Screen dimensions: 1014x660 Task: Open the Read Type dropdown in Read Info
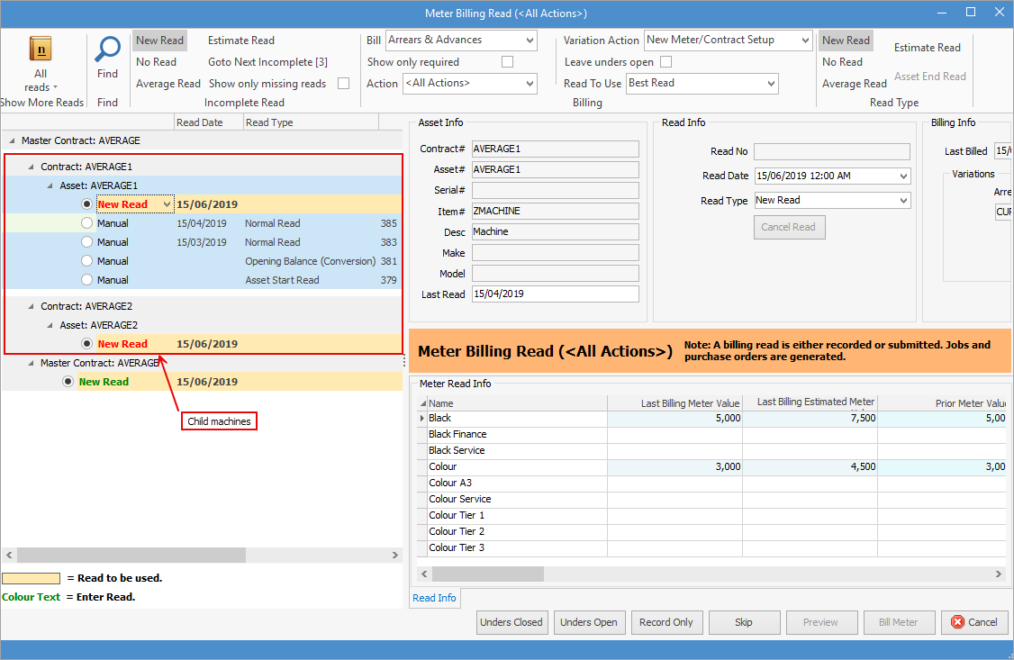[903, 201]
